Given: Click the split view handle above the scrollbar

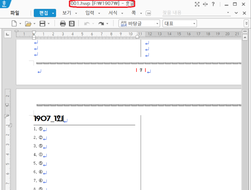Looking at the screenshot, I should pos(245,31).
